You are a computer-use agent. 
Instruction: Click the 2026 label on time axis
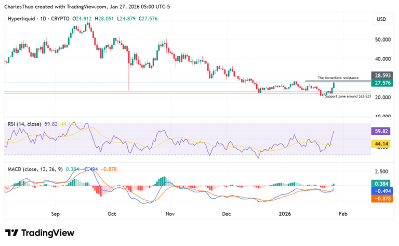285,214
